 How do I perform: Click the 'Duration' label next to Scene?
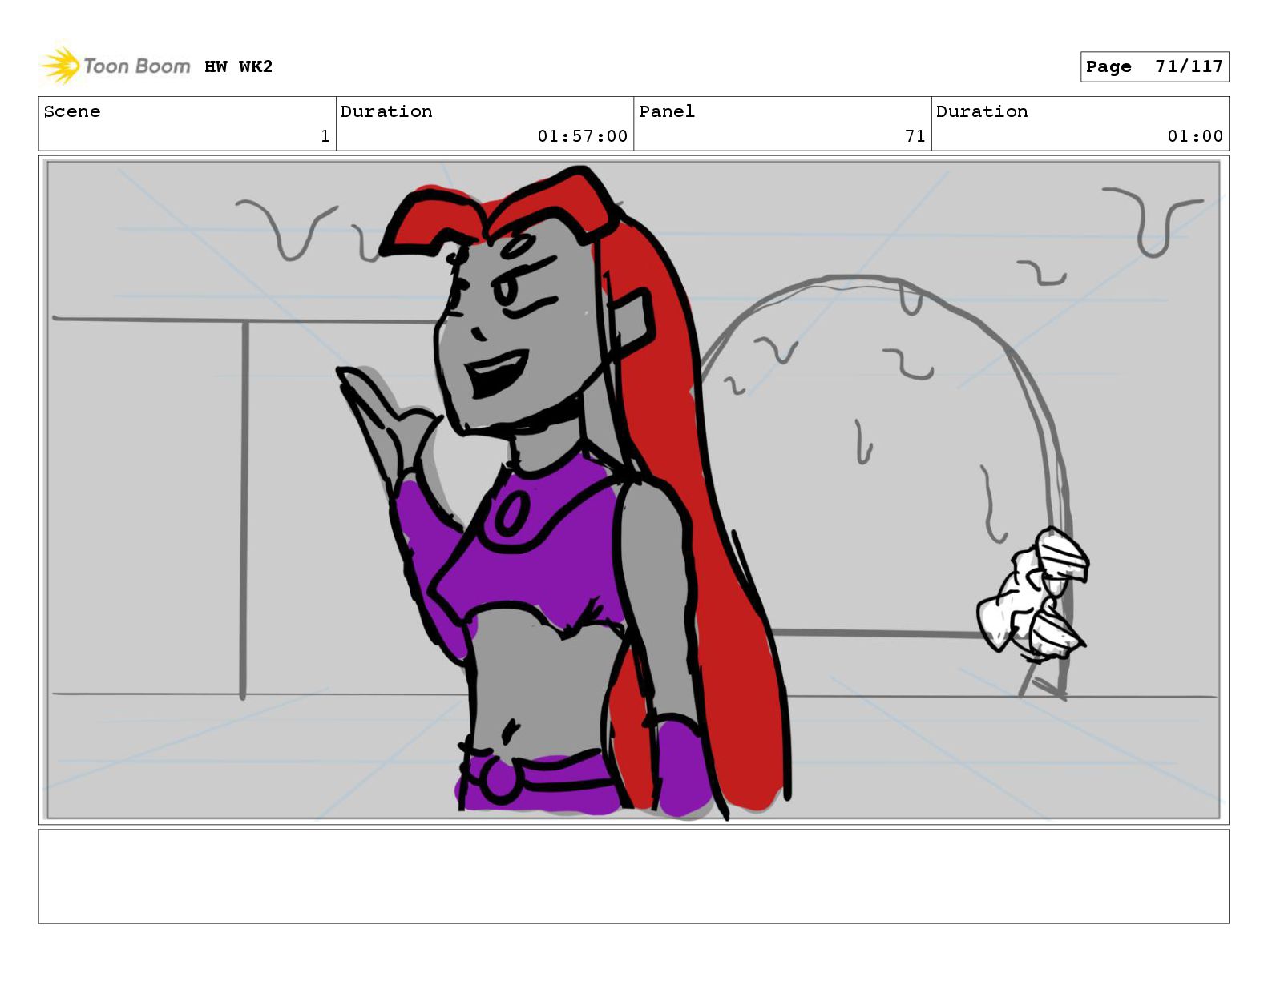point(386,111)
